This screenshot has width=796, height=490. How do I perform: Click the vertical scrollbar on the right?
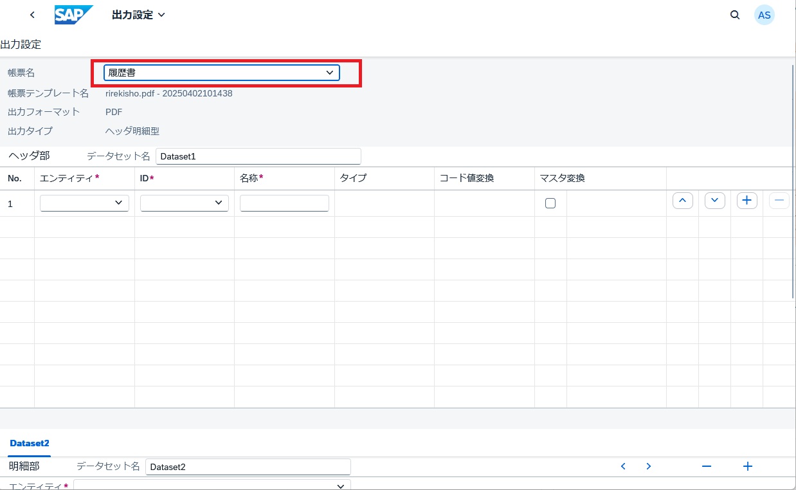(793, 180)
